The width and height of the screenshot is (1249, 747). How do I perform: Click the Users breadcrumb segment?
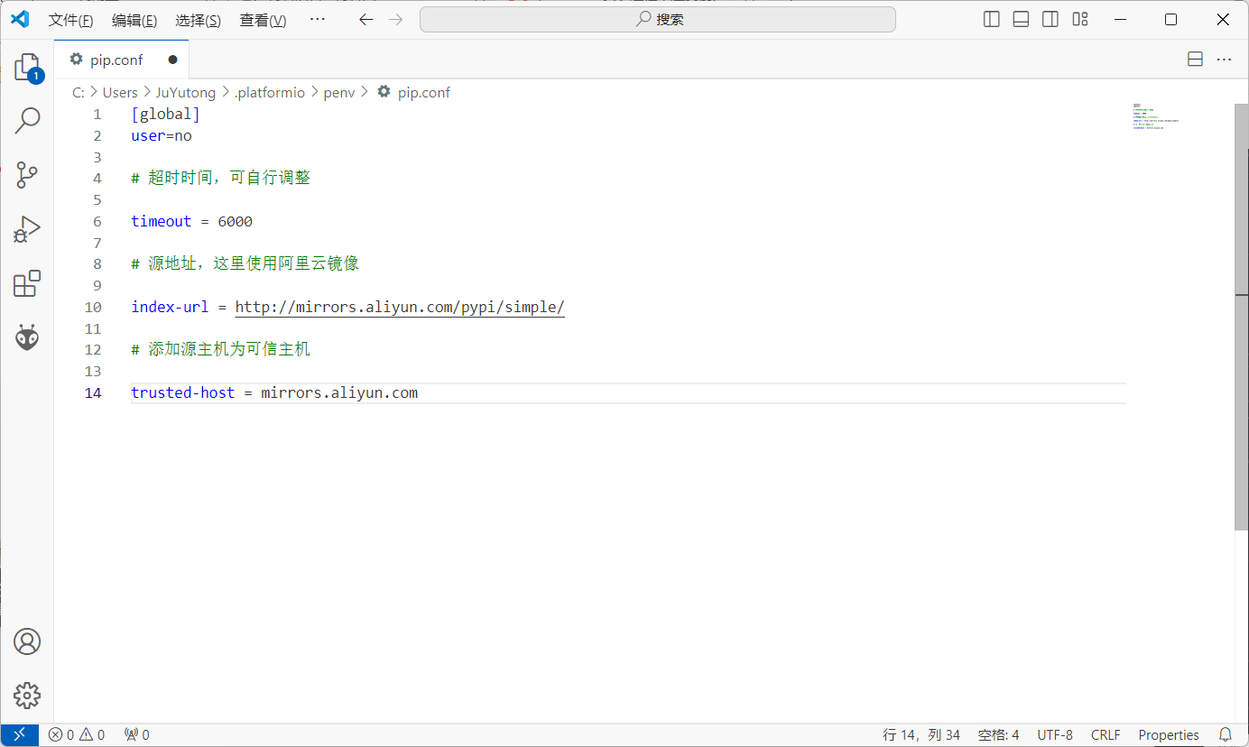click(120, 92)
